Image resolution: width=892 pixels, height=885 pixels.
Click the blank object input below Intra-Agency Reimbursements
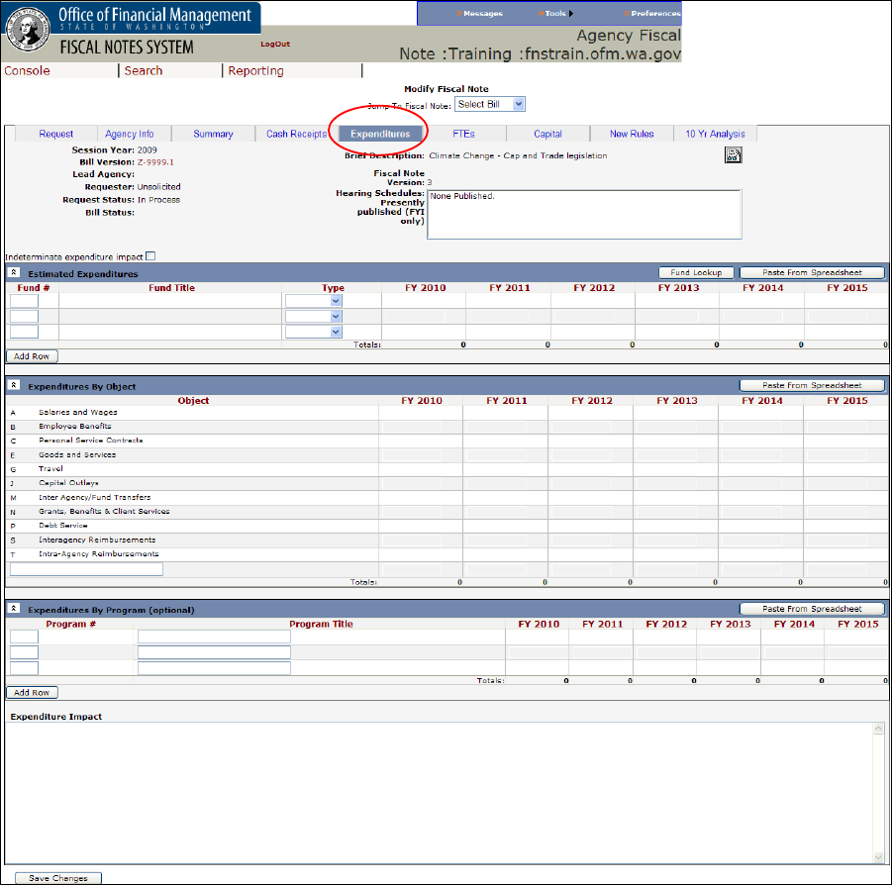click(86, 569)
